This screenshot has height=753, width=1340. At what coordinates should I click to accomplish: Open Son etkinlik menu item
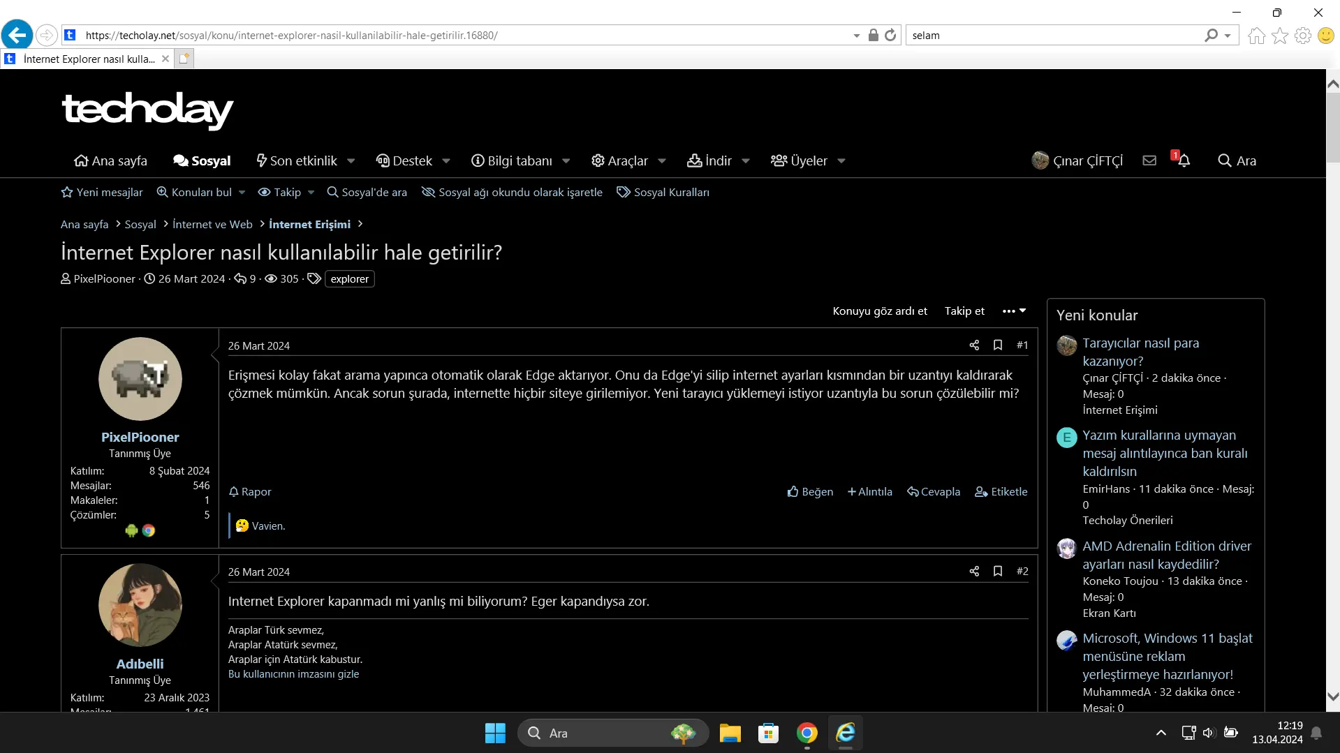(x=297, y=161)
